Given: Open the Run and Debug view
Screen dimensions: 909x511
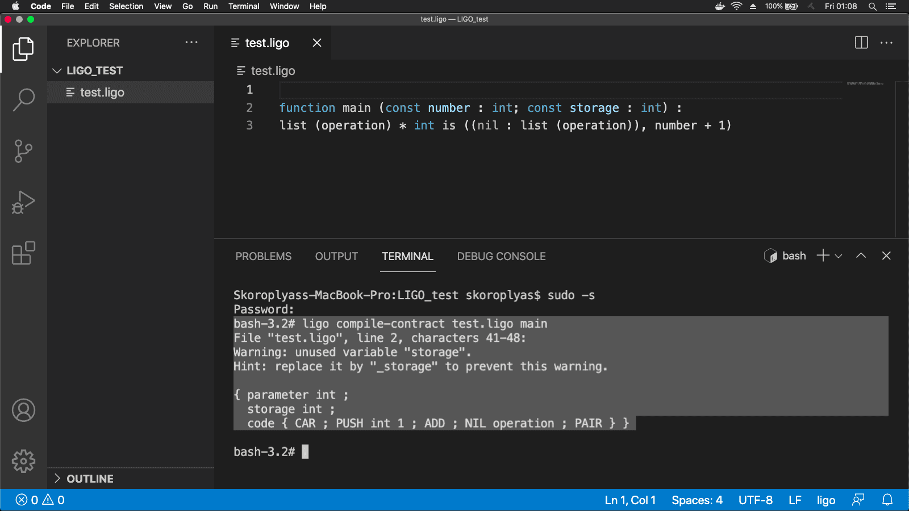Looking at the screenshot, I should click(x=23, y=202).
